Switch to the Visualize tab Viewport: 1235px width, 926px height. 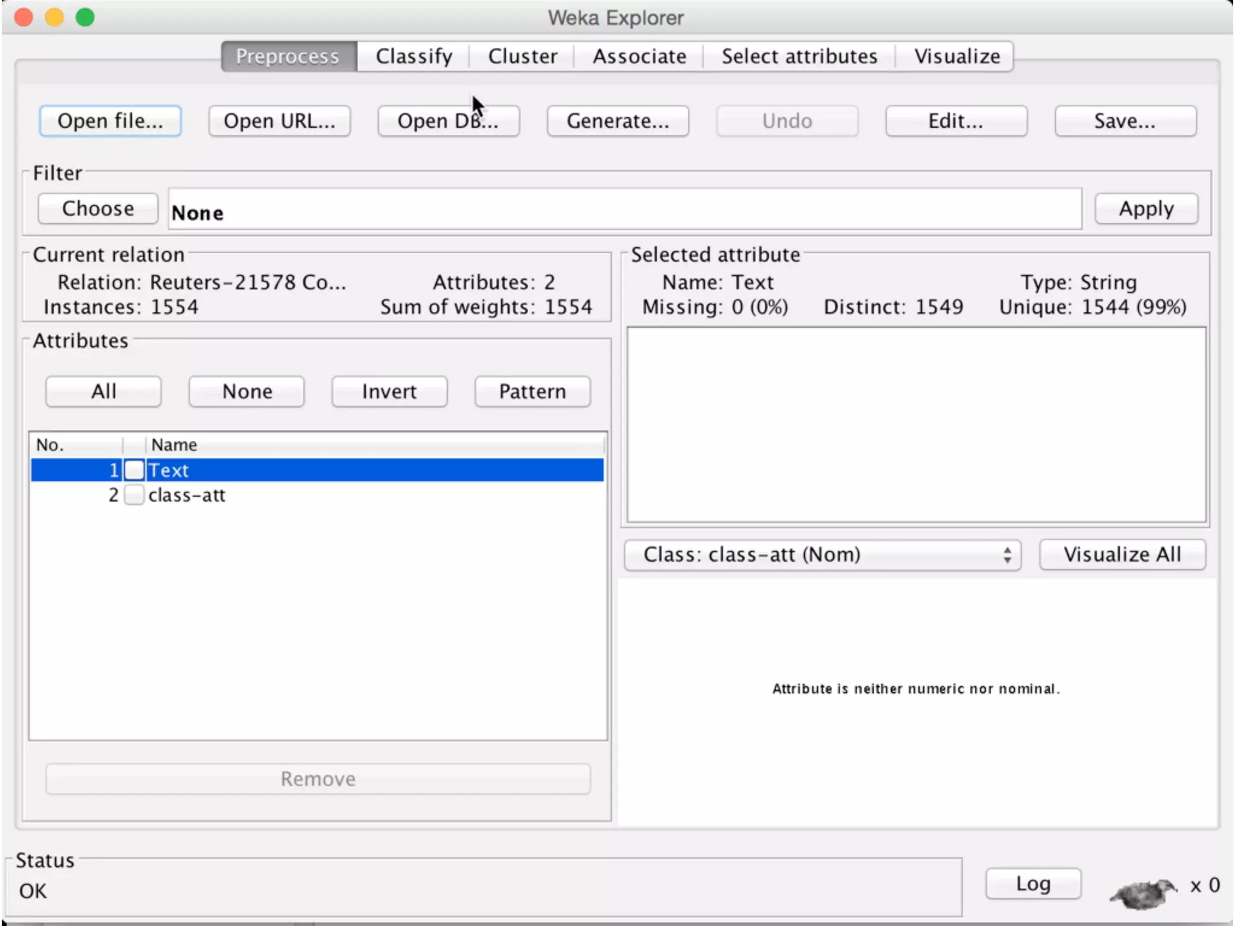pyautogui.click(x=956, y=56)
